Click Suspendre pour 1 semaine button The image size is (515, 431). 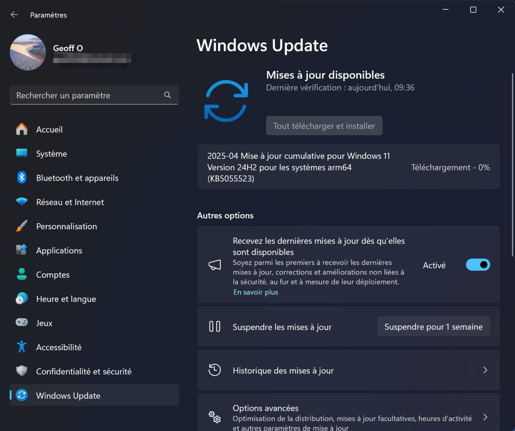coord(434,326)
